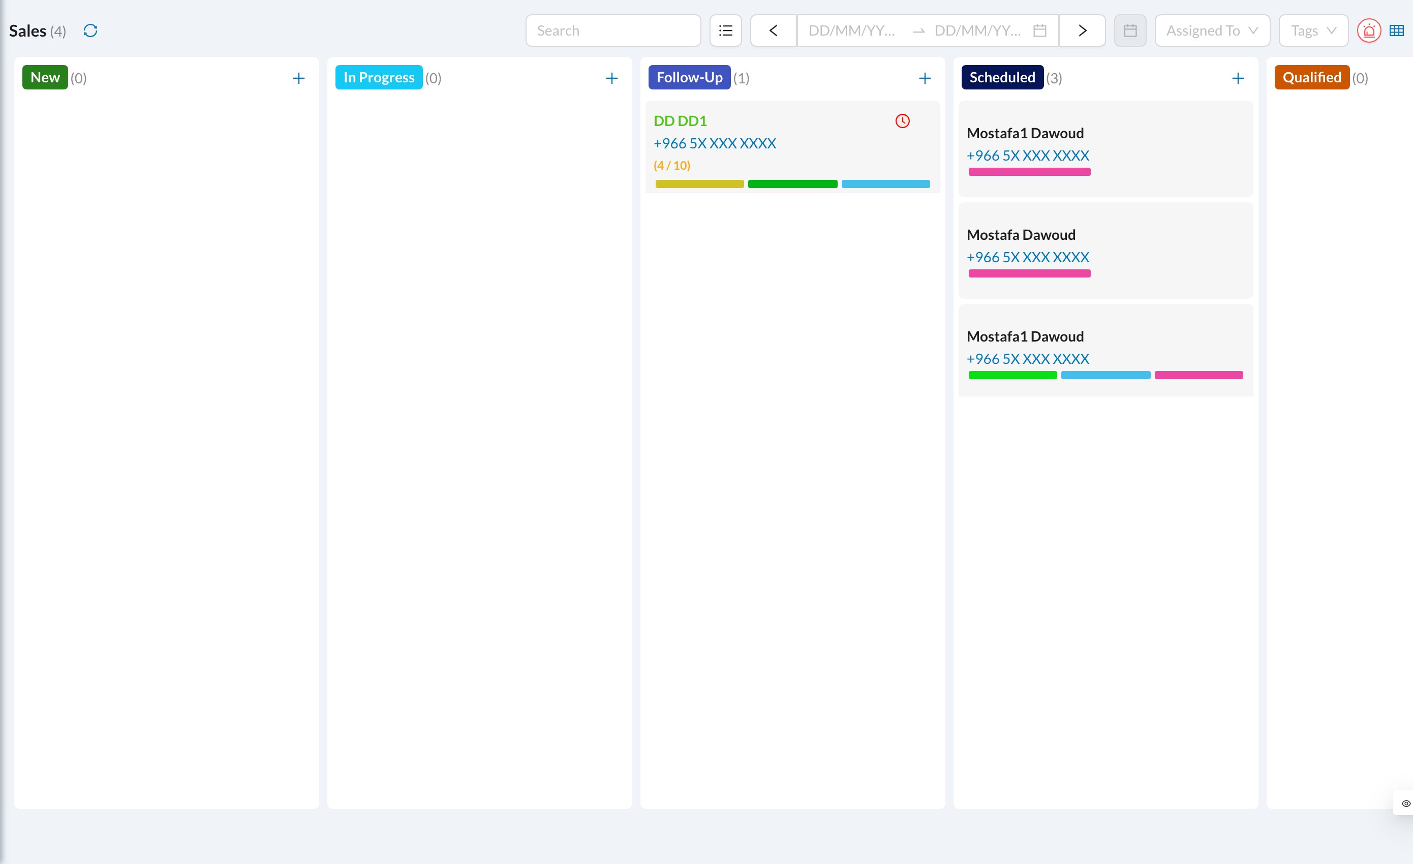Switch to table grid view icon
The image size is (1413, 864).
tap(1396, 30)
